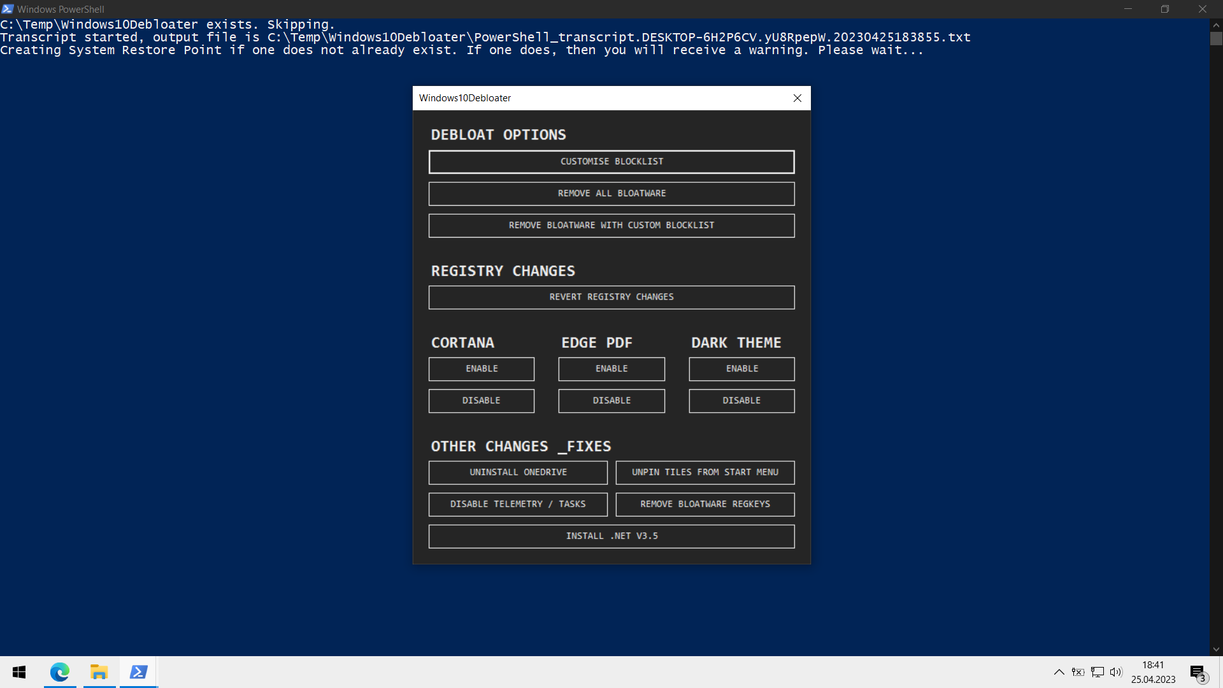Click the Customise Blocklist button

611,162
